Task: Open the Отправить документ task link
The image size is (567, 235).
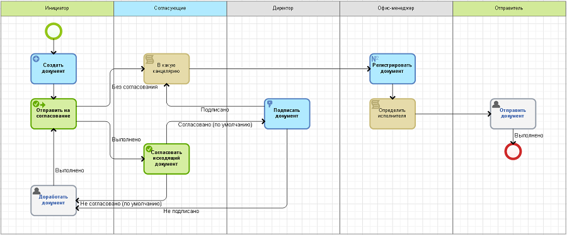Action: pyautogui.click(x=513, y=113)
